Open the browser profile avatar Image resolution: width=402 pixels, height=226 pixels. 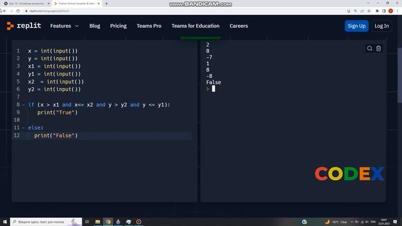pos(391,11)
